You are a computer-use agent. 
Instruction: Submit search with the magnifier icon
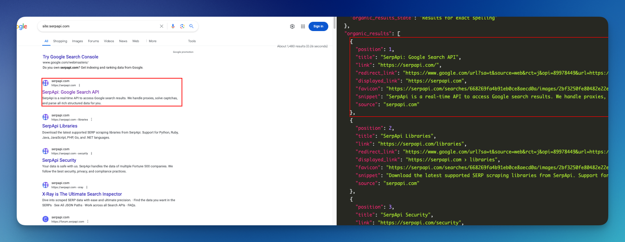191,26
